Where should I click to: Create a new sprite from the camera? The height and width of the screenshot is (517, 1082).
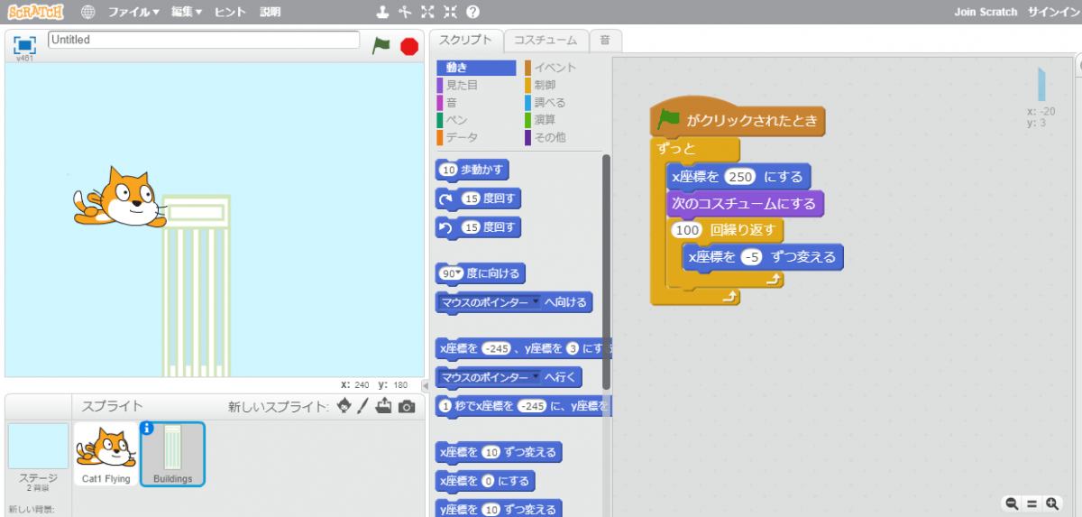click(408, 407)
